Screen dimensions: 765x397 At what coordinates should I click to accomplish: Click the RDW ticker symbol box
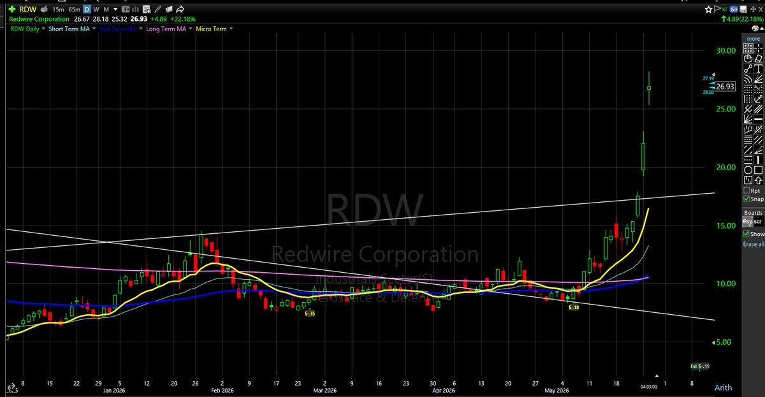tap(28, 10)
